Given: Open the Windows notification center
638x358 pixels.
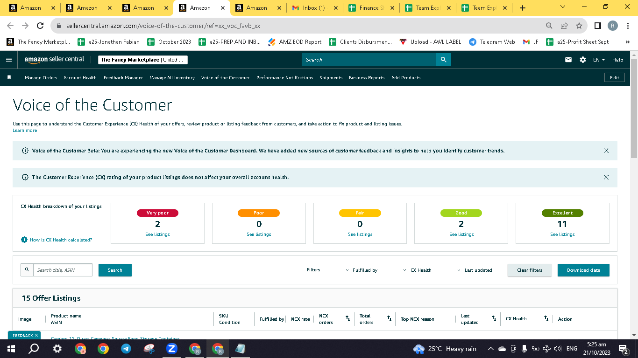Looking at the screenshot, I should [623, 349].
